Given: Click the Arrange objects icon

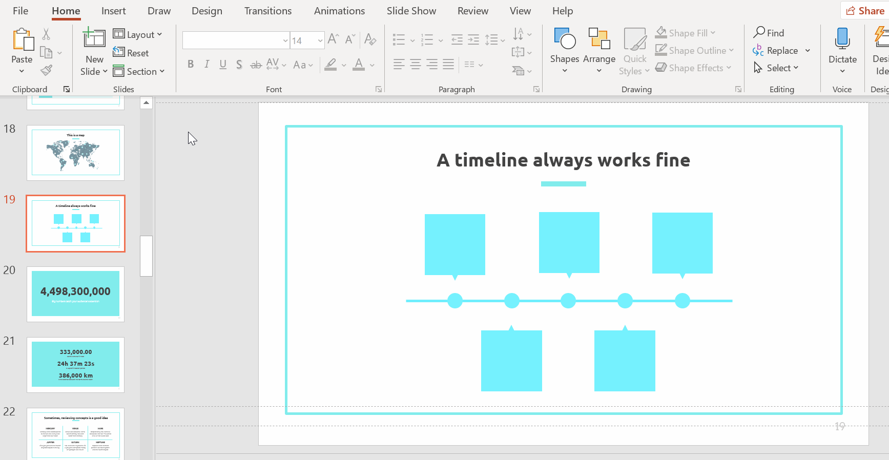Looking at the screenshot, I should 599,40.
